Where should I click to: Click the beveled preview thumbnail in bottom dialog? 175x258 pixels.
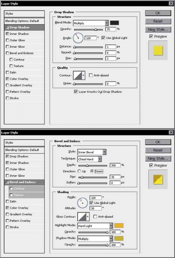(x=158, y=180)
